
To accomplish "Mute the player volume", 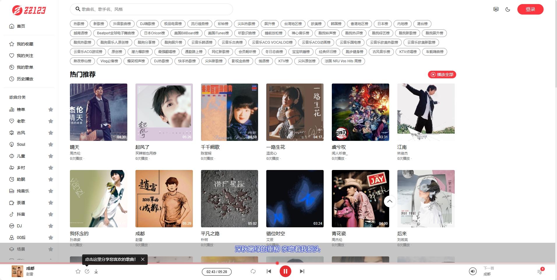I will click(x=473, y=271).
